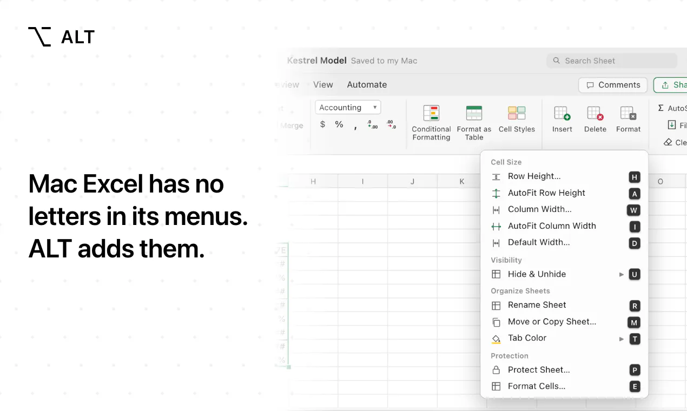Select column H header

pyautogui.click(x=313, y=181)
